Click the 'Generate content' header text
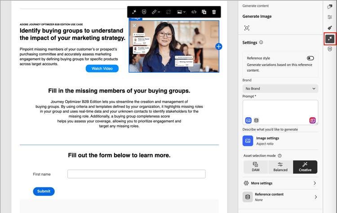337x213 pixels. (x=256, y=6)
